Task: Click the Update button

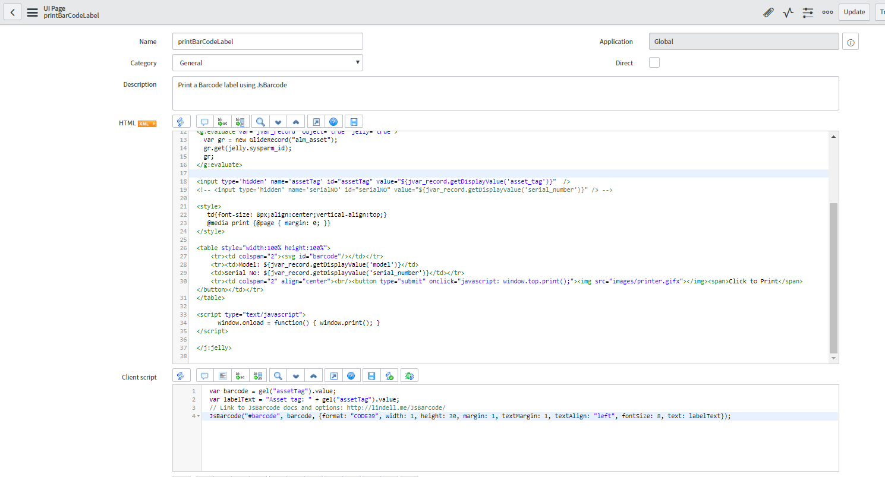Action: pyautogui.click(x=854, y=12)
